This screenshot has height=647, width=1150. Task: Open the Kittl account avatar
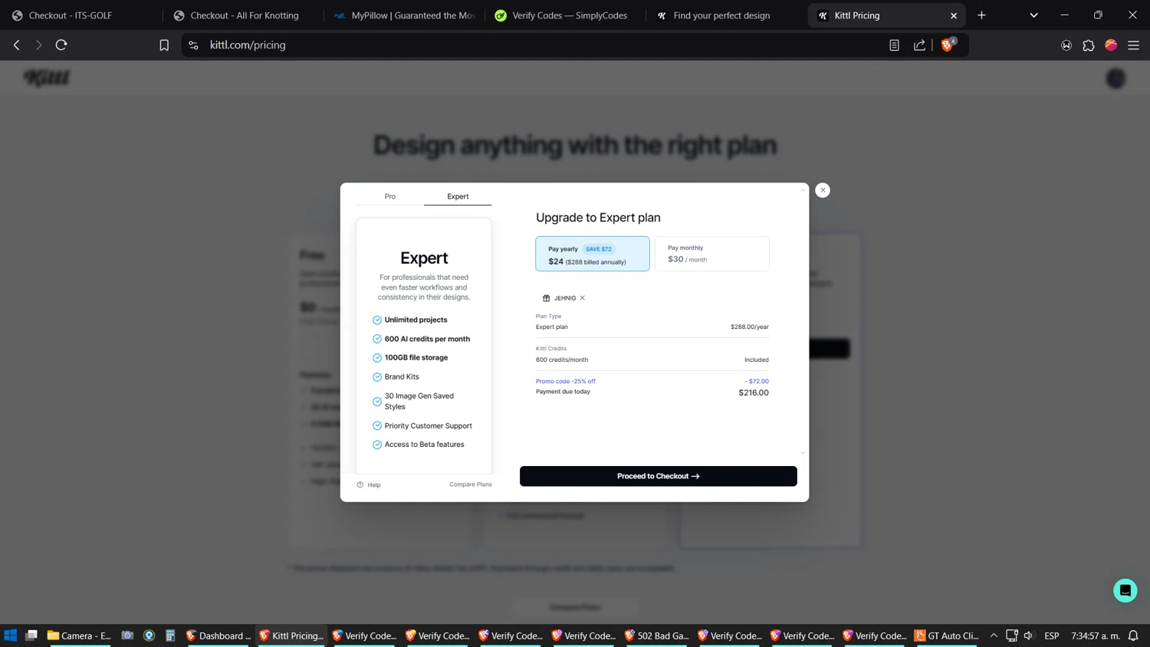(1115, 78)
